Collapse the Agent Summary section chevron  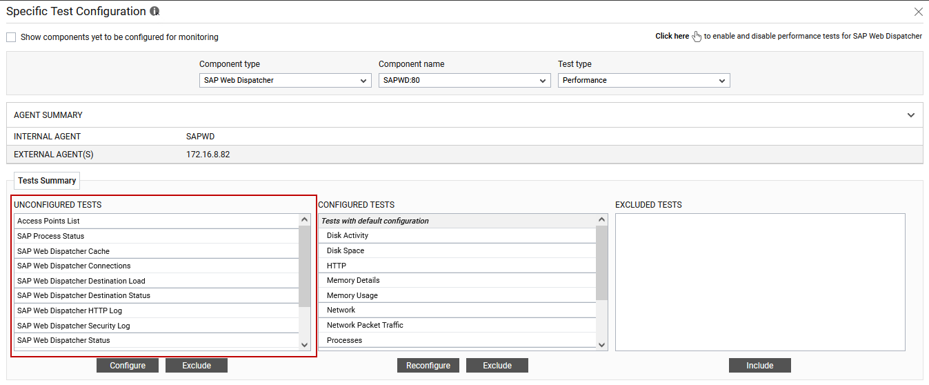pyautogui.click(x=911, y=115)
